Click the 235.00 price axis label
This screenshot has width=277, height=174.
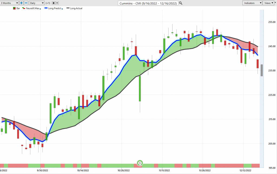[x=272, y=71]
